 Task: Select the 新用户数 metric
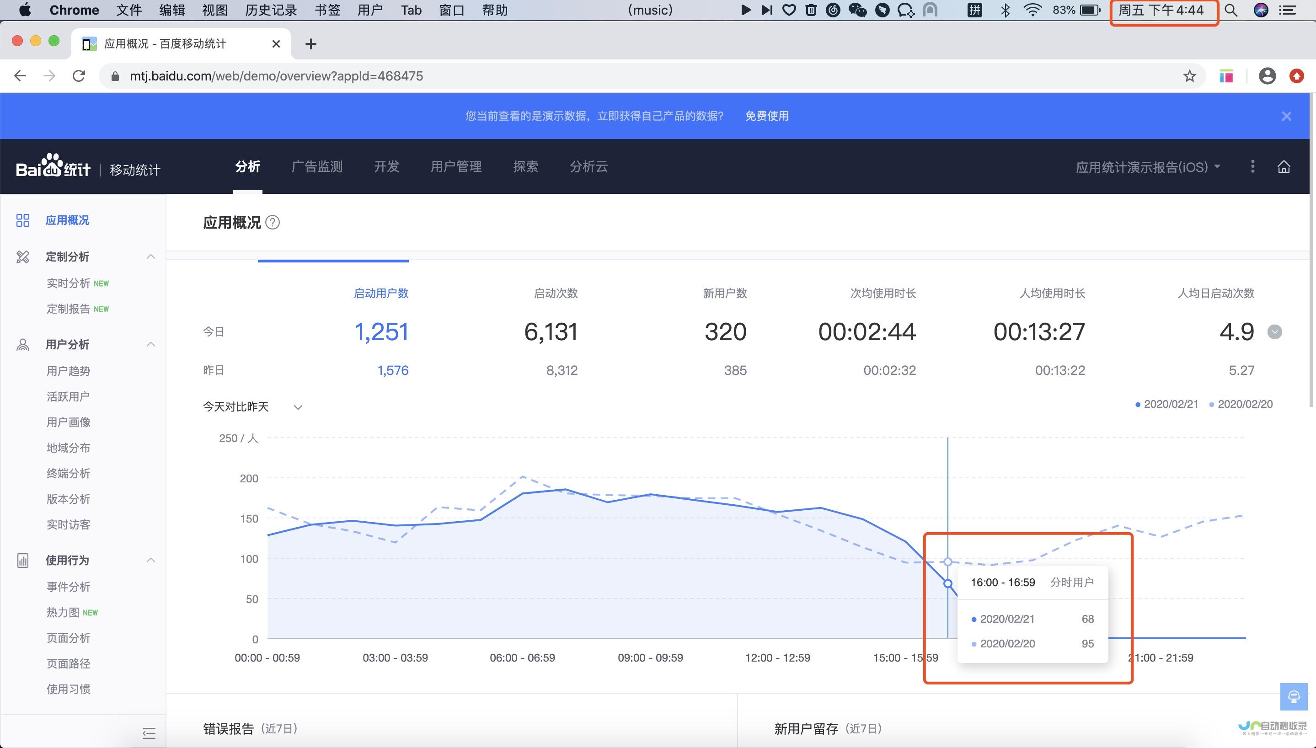725,294
